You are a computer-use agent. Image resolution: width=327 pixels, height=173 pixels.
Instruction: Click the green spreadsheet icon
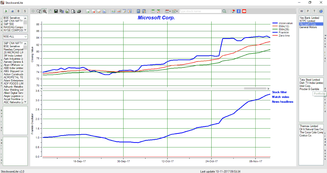point(153,11)
